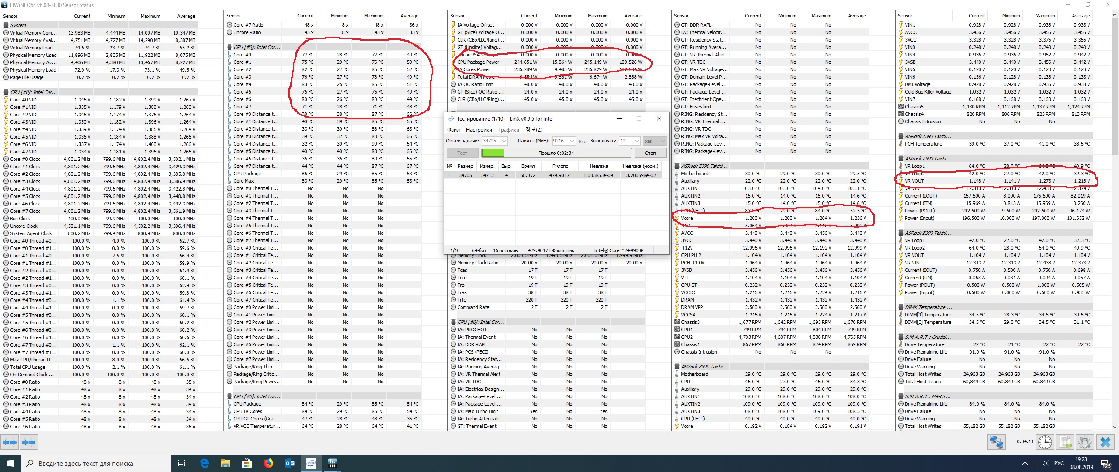
Task: Click the clock reset timer icon
Action: (x=1045, y=442)
